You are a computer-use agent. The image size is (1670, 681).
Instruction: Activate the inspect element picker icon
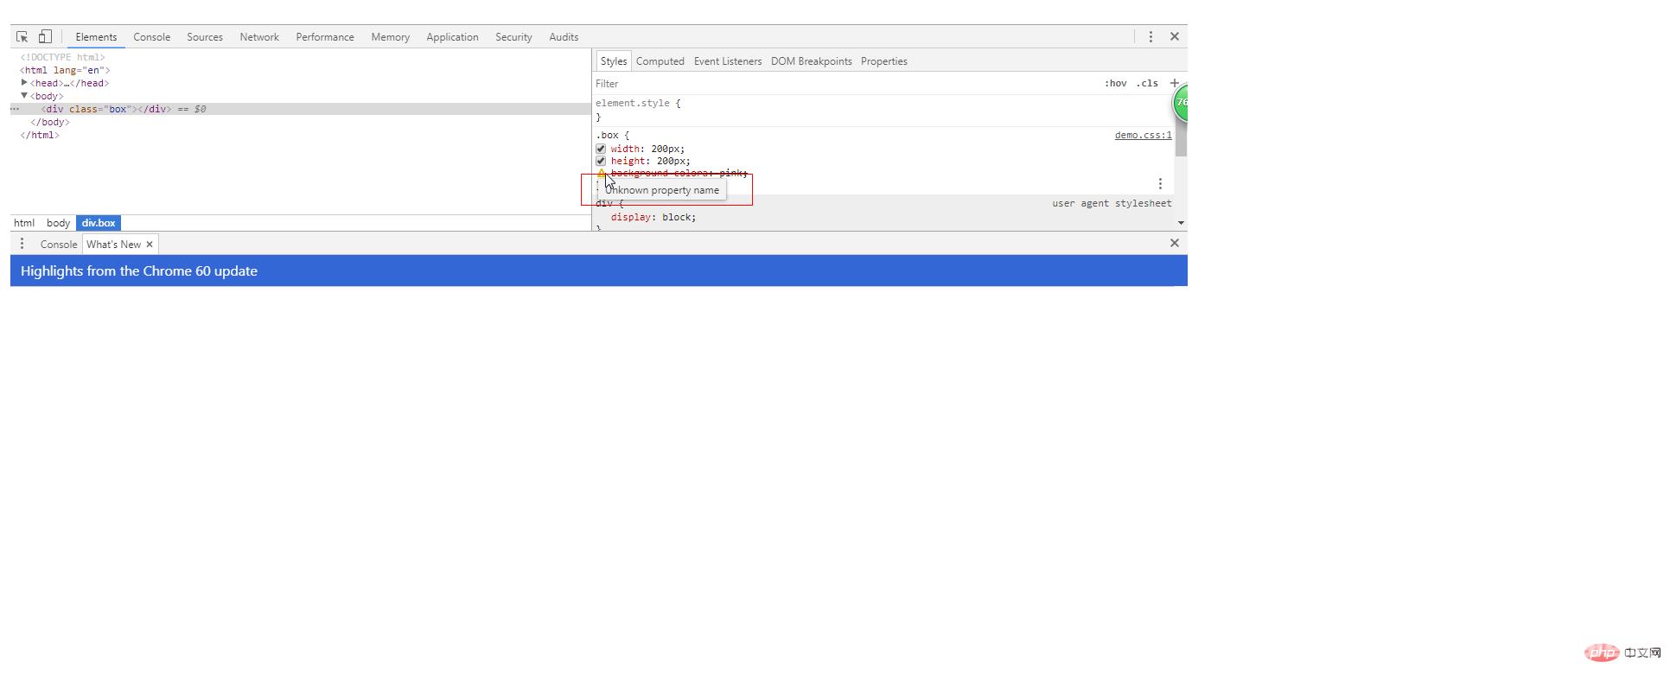pyautogui.click(x=22, y=37)
